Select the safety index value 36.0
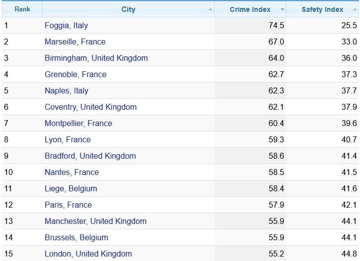360x261 pixels. 349,58
